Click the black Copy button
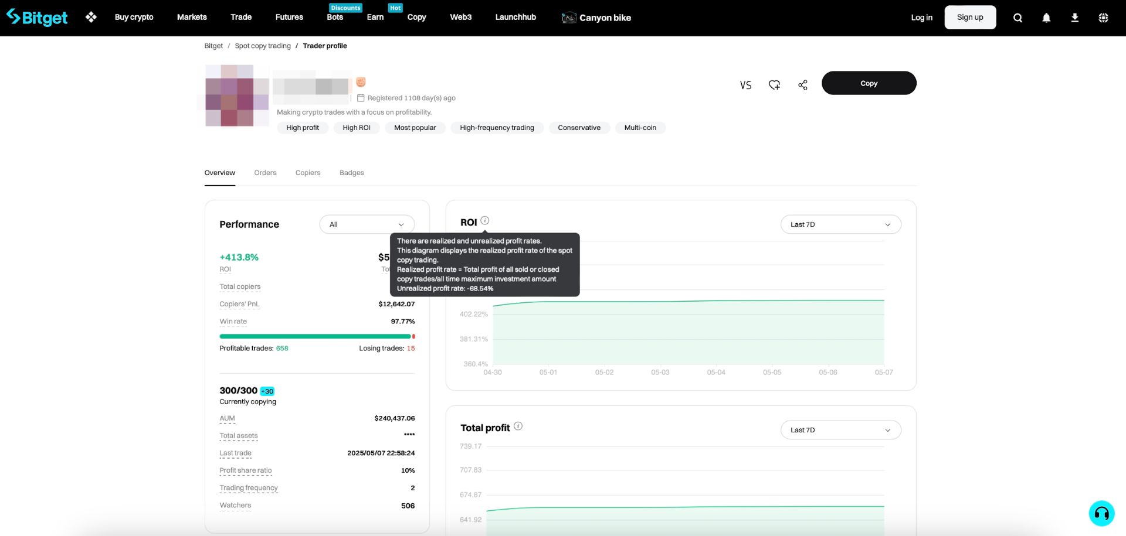The width and height of the screenshot is (1126, 536). (869, 83)
